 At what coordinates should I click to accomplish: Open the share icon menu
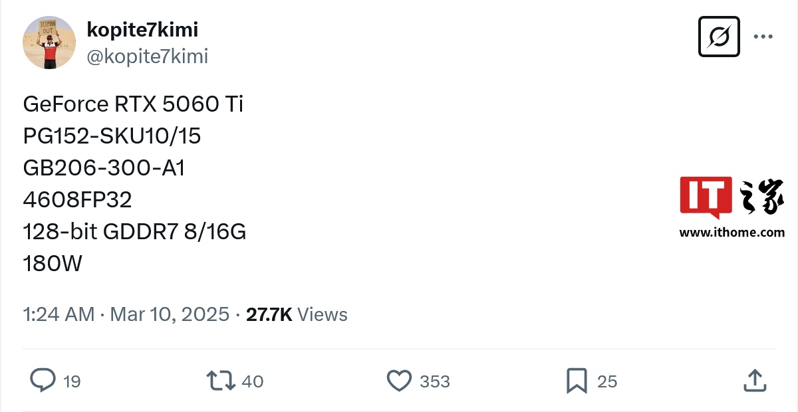point(753,381)
